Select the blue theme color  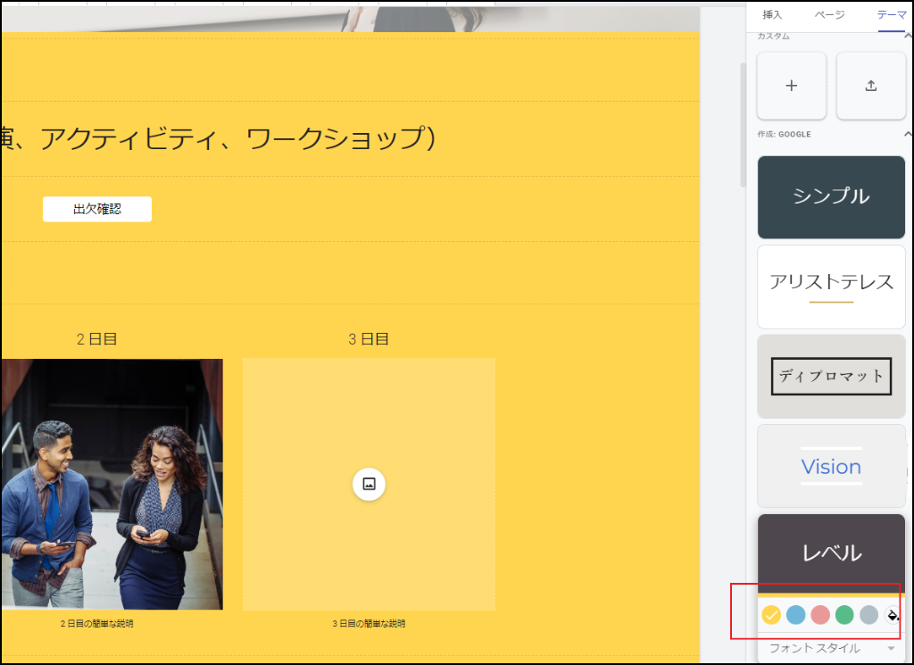coord(795,614)
